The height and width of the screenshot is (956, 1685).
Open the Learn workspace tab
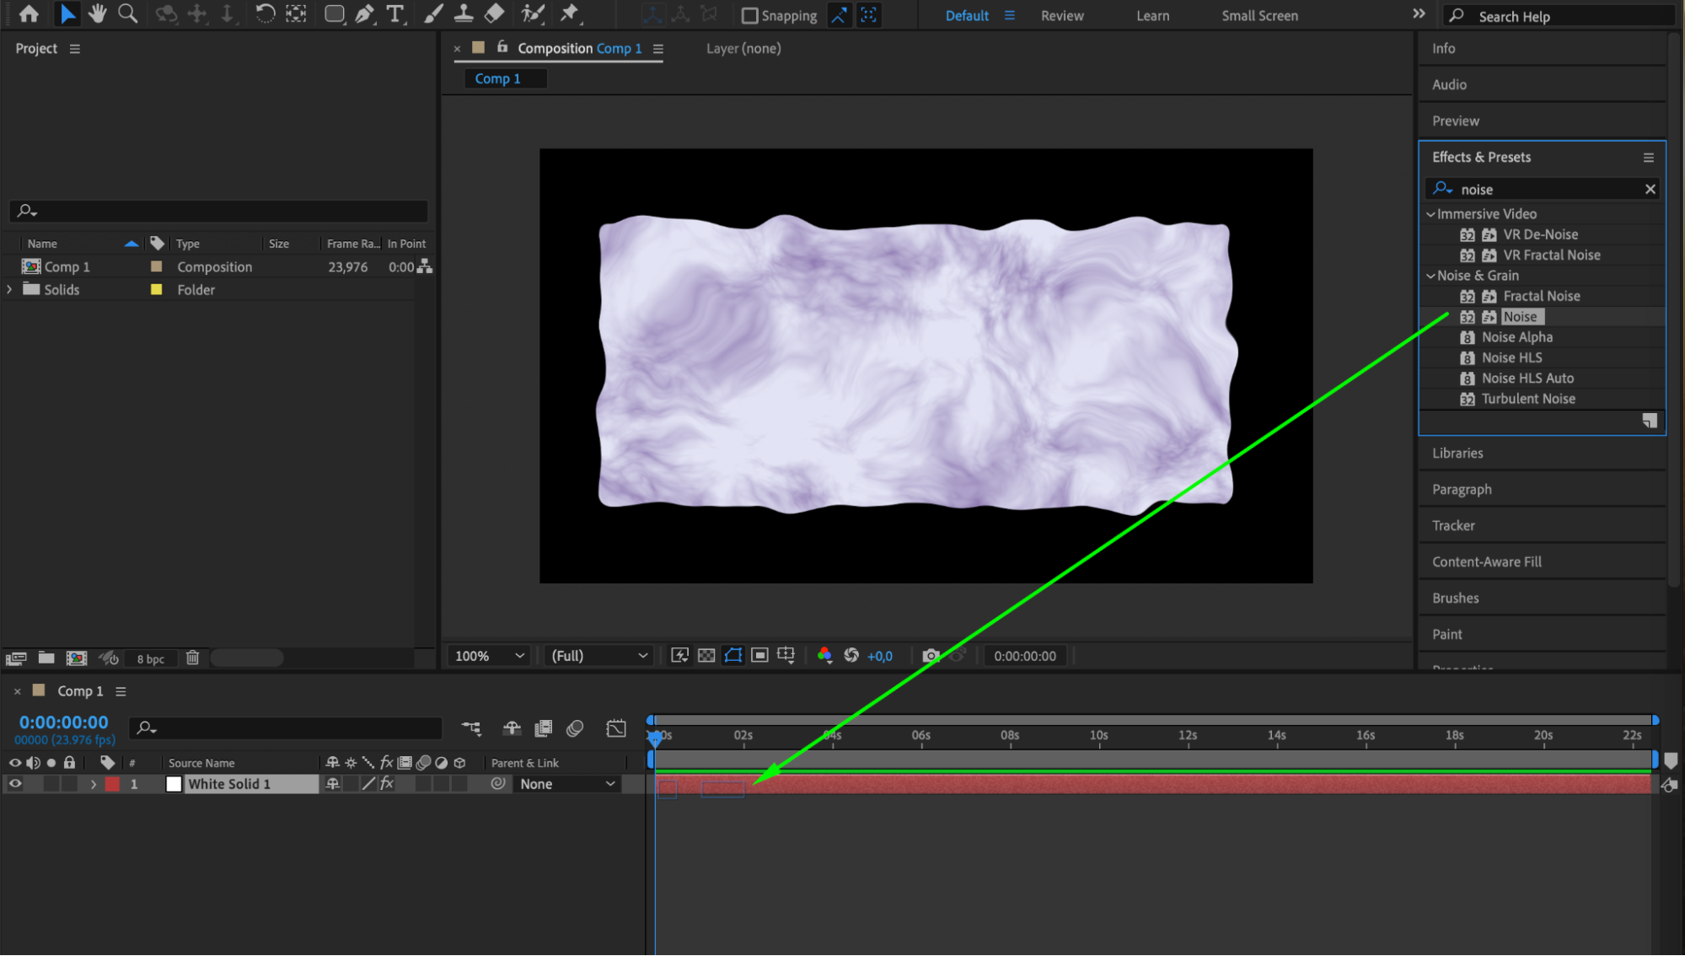pyautogui.click(x=1152, y=15)
